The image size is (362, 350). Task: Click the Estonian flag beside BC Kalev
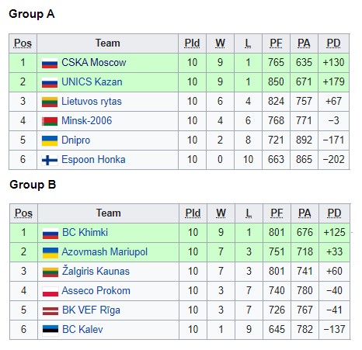point(50,330)
